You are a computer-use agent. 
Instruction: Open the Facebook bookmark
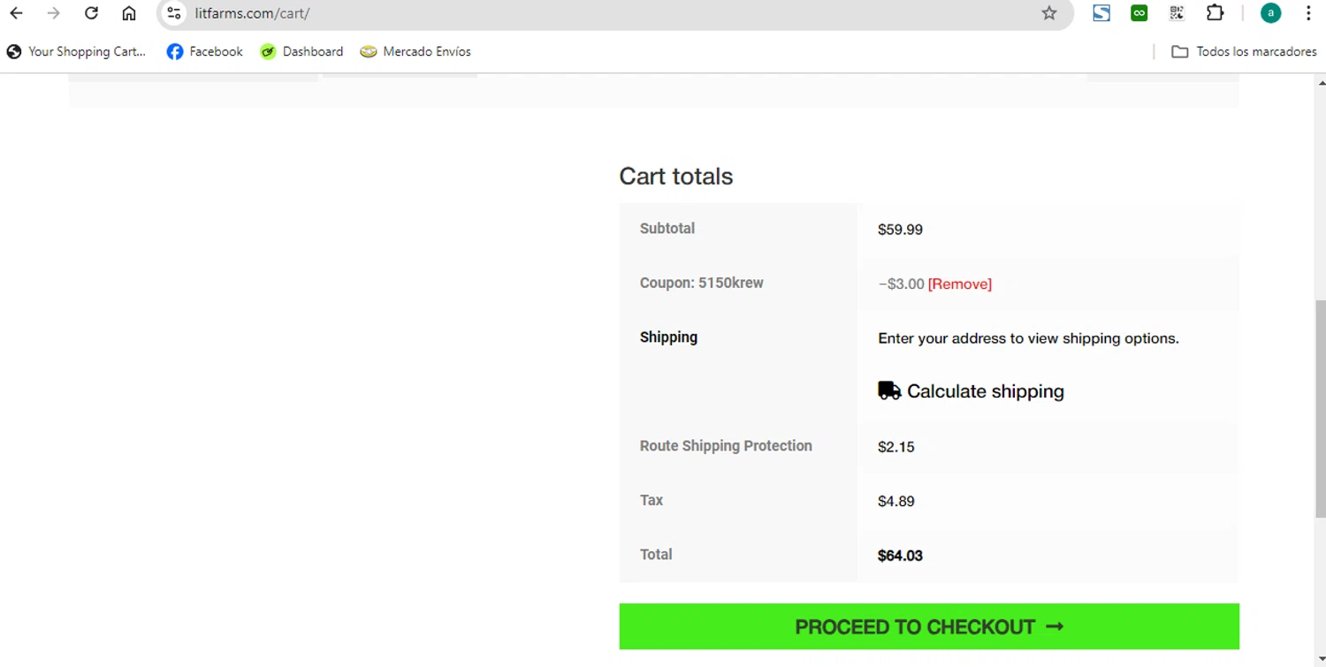(x=204, y=52)
